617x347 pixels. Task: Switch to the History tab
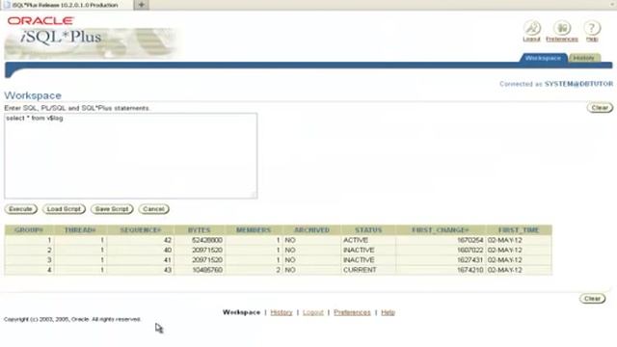[x=583, y=58]
